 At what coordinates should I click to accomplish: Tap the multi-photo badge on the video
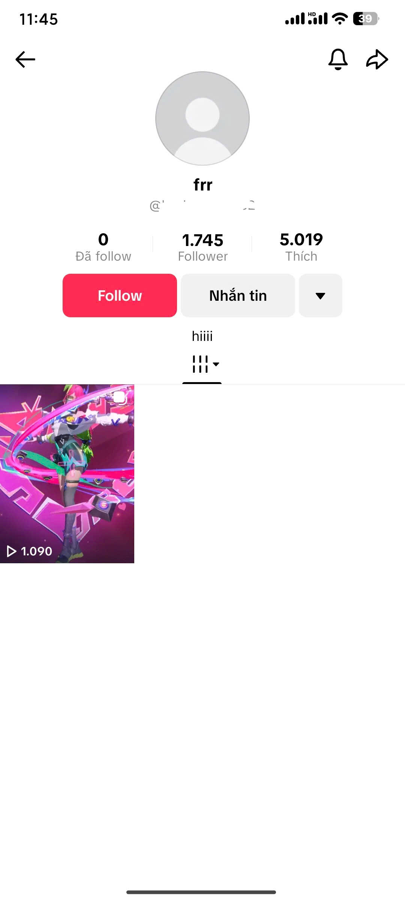[119, 397]
